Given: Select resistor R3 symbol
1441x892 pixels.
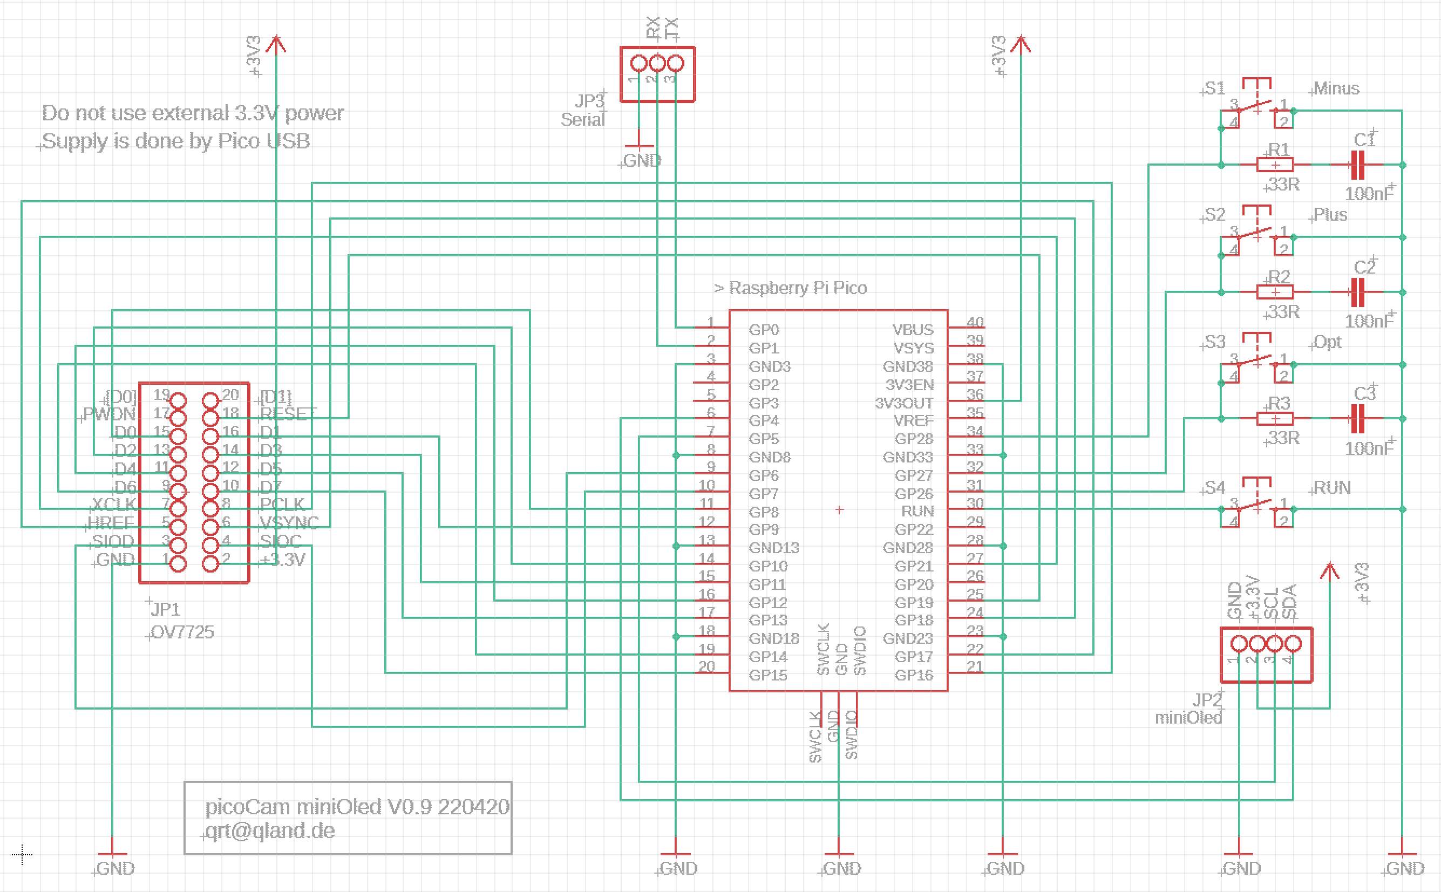Looking at the screenshot, I should point(1275,418).
